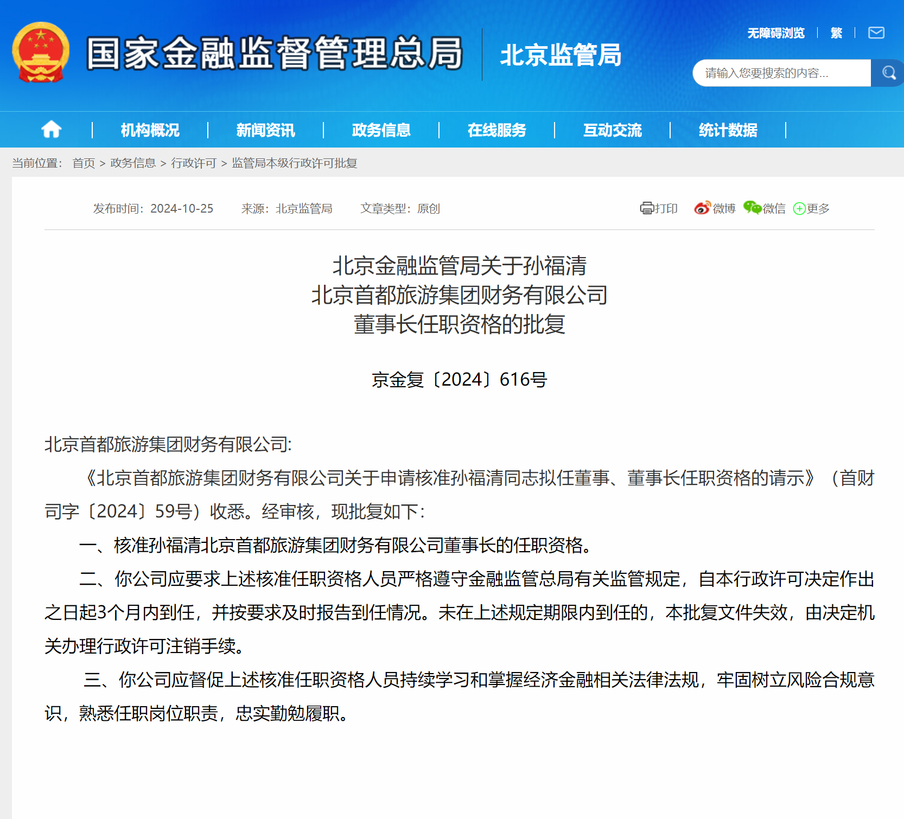Share article via the Weibo icon
This screenshot has height=819, width=904.
702,208
